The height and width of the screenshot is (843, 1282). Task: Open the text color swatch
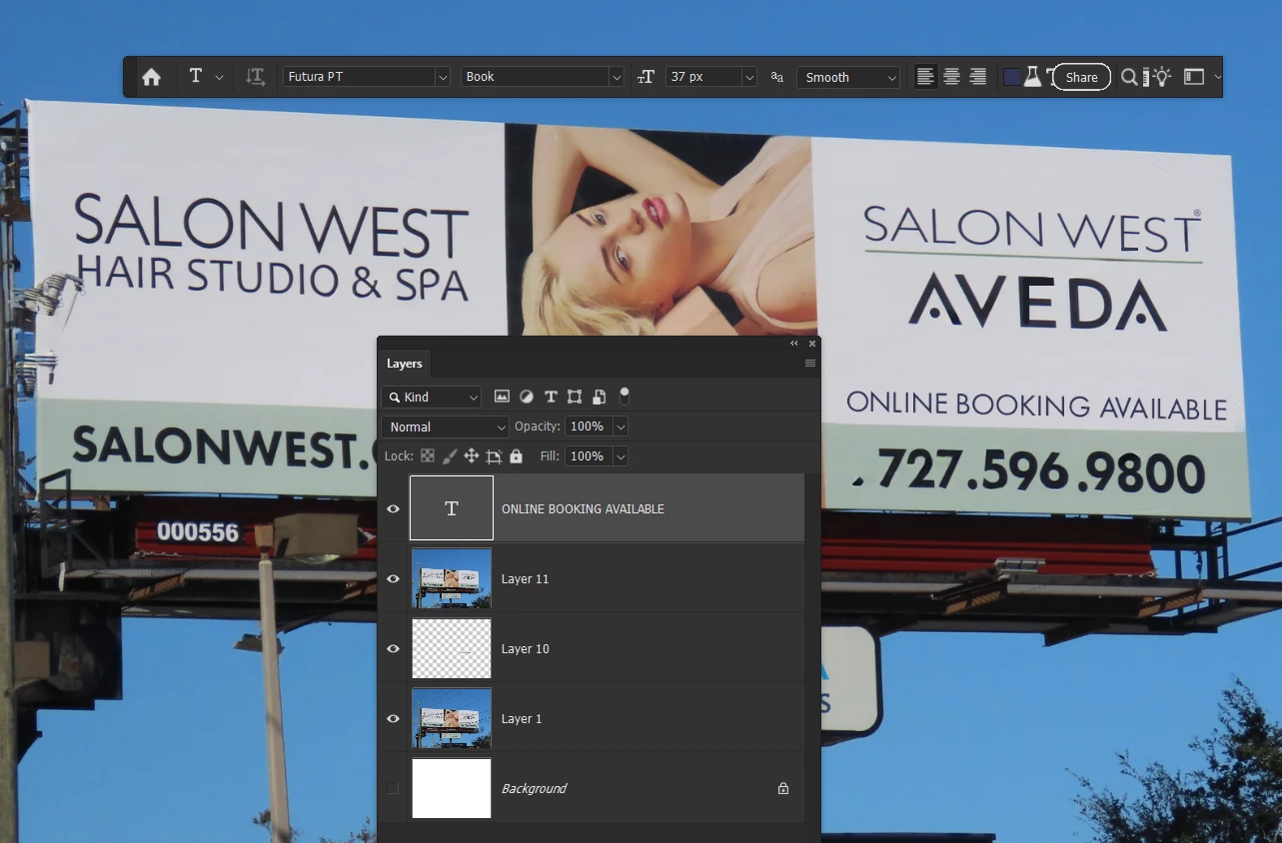1012,77
